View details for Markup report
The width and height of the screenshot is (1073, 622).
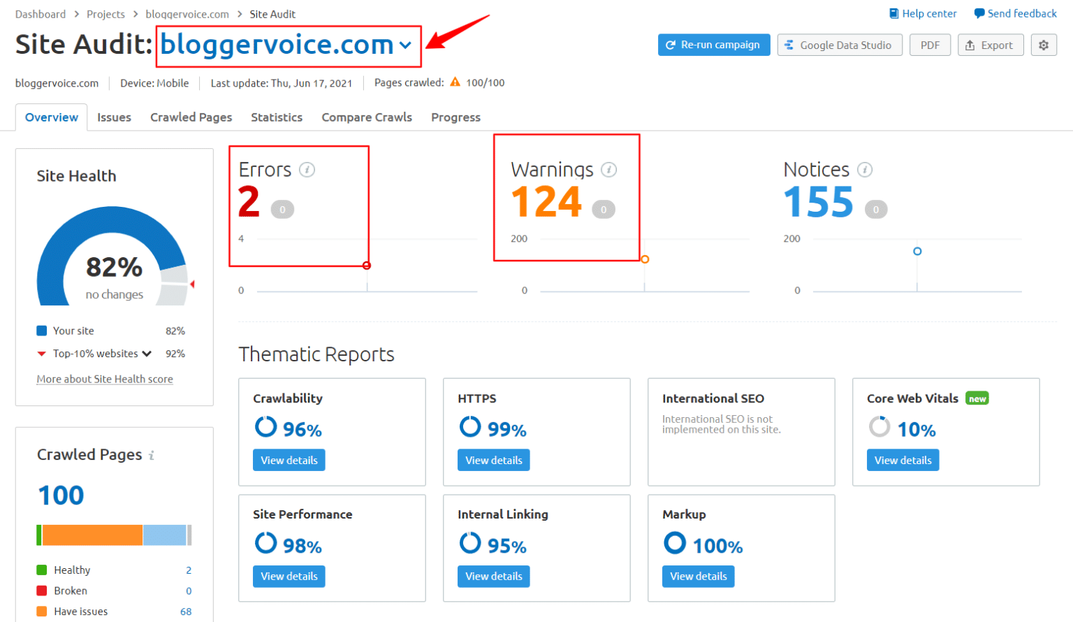(699, 577)
